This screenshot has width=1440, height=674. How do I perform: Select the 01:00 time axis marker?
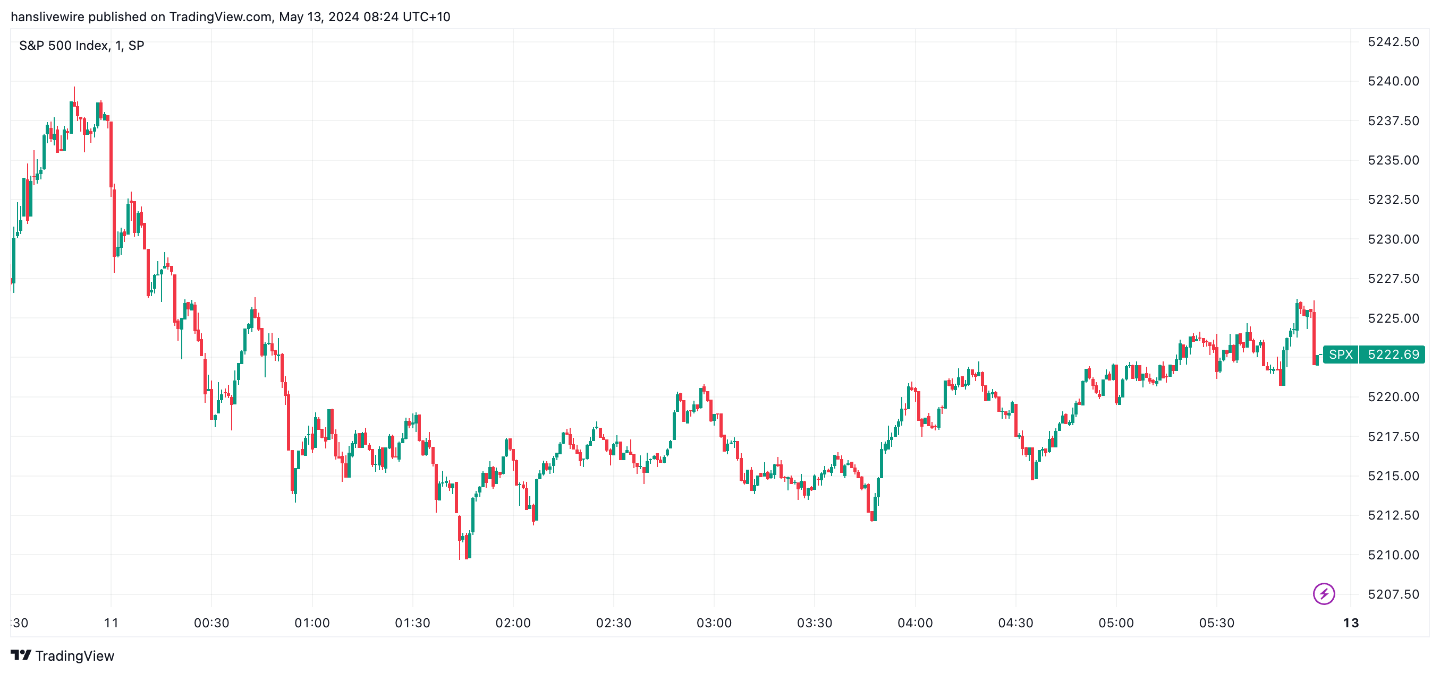point(312,623)
